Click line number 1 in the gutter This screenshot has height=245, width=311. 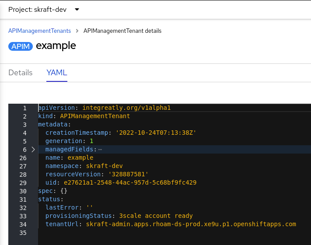click(24, 108)
